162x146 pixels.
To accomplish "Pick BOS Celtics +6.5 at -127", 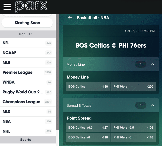I will (88, 128).
